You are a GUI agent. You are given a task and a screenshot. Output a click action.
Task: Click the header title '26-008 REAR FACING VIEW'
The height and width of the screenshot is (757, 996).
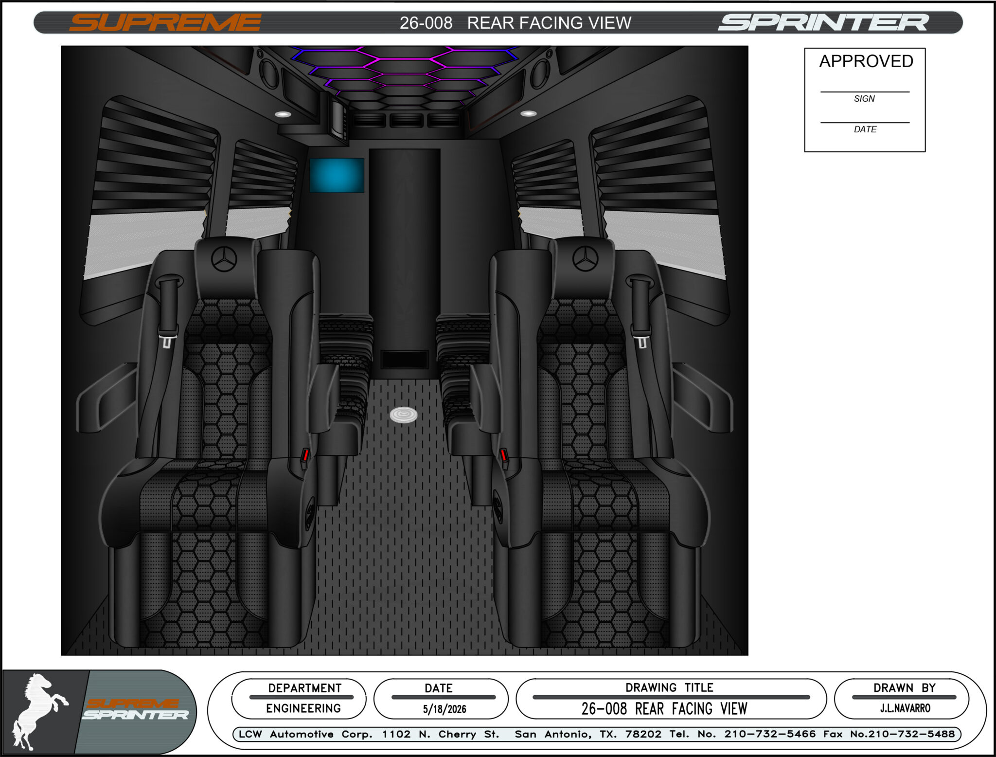point(516,23)
